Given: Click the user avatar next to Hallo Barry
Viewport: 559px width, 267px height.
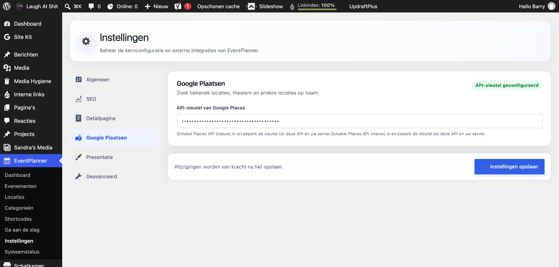Looking at the screenshot, I should click(x=551, y=6).
